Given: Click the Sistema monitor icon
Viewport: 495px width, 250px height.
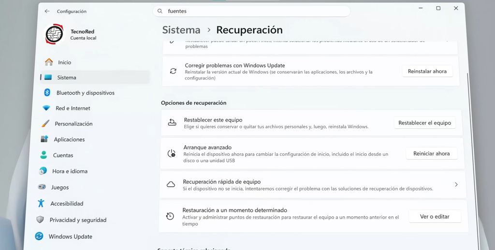Looking at the screenshot, I should click(x=48, y=77).
